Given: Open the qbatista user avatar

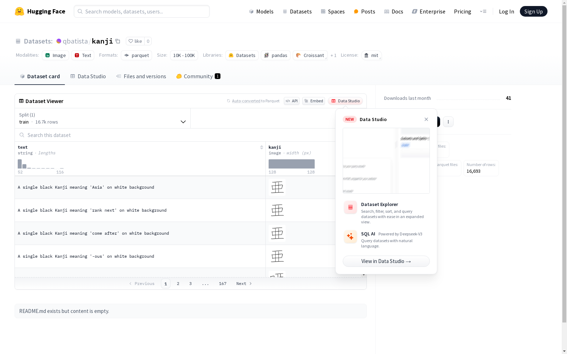Looking at the screenshot, I should (x=59, y=41).
